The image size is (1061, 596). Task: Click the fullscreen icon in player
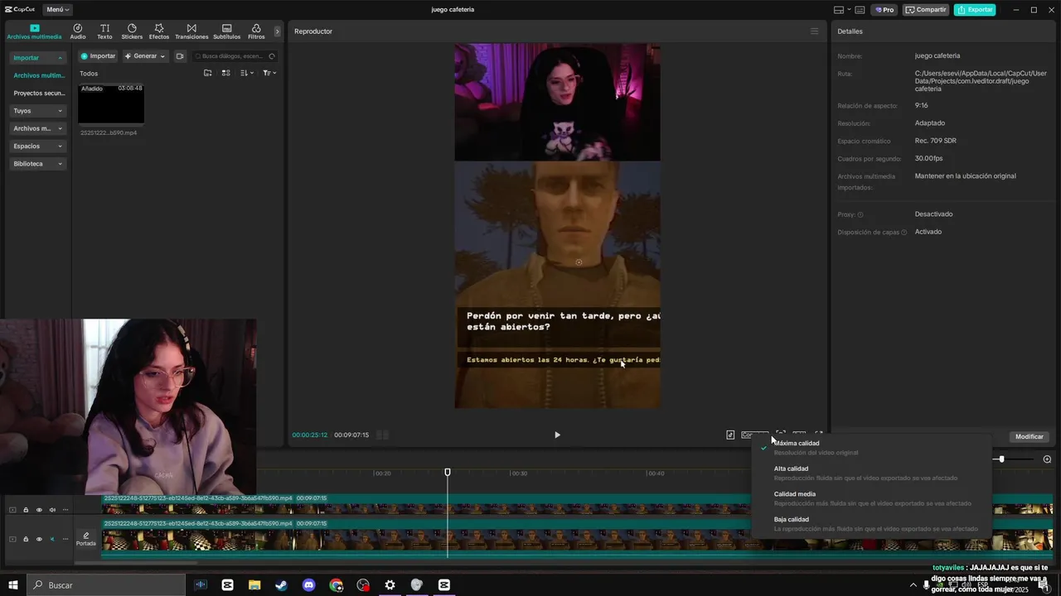pyautogui.click(x=819, y=435)
